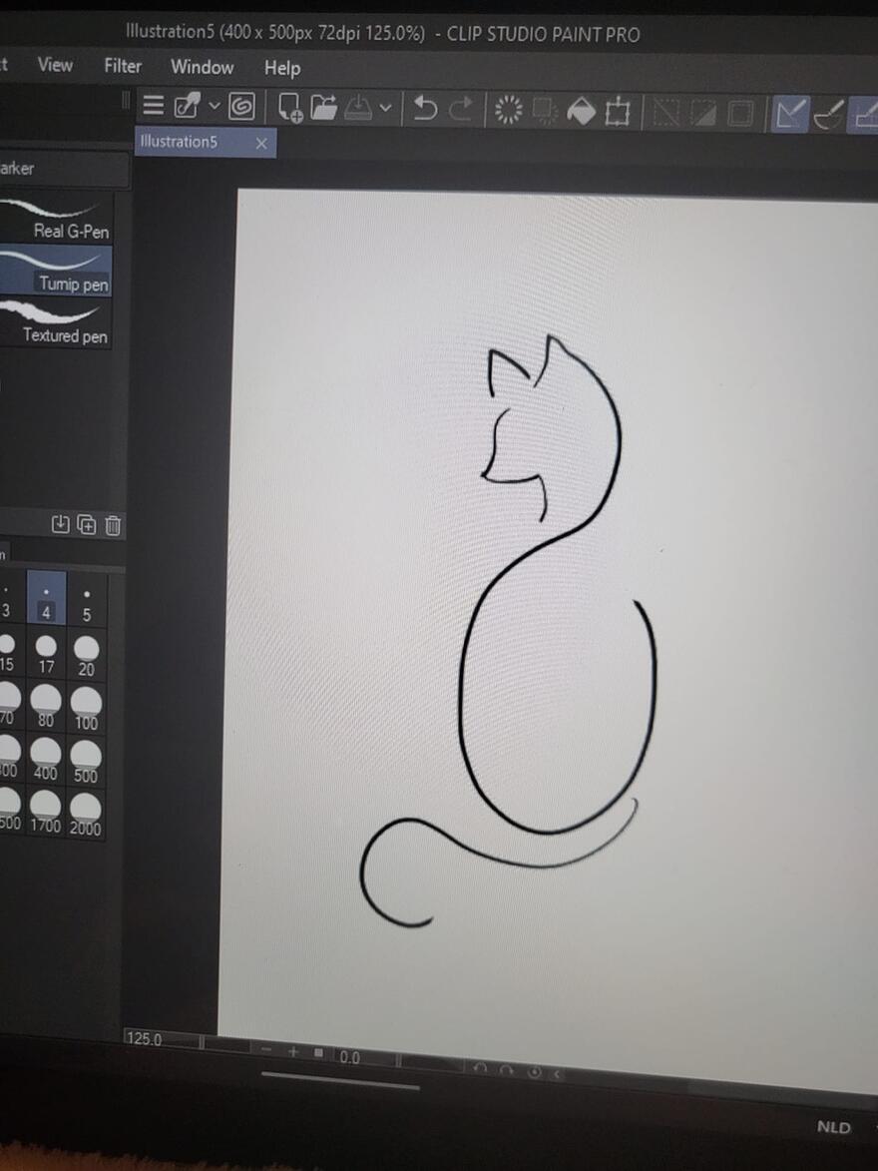Toggle snap to special ruler
This screenshot has height=1171, width=878.
tap(829, 116)
